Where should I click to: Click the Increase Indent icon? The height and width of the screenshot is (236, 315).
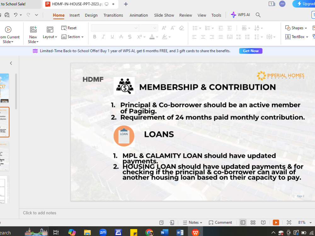click(x=229, y=28)
